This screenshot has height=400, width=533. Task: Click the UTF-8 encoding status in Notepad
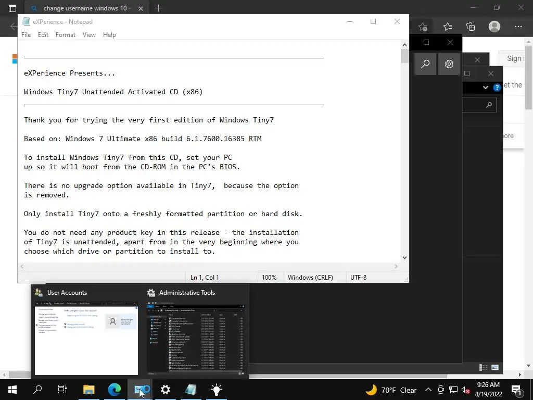(358, 278)
